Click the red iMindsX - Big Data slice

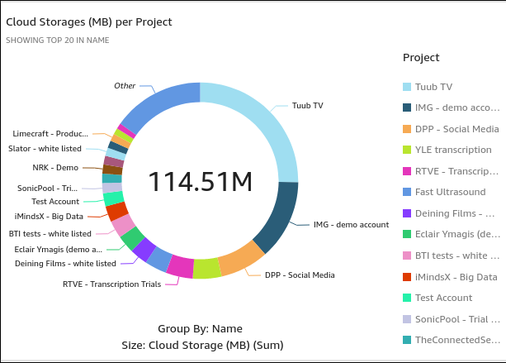pos(117,211)
